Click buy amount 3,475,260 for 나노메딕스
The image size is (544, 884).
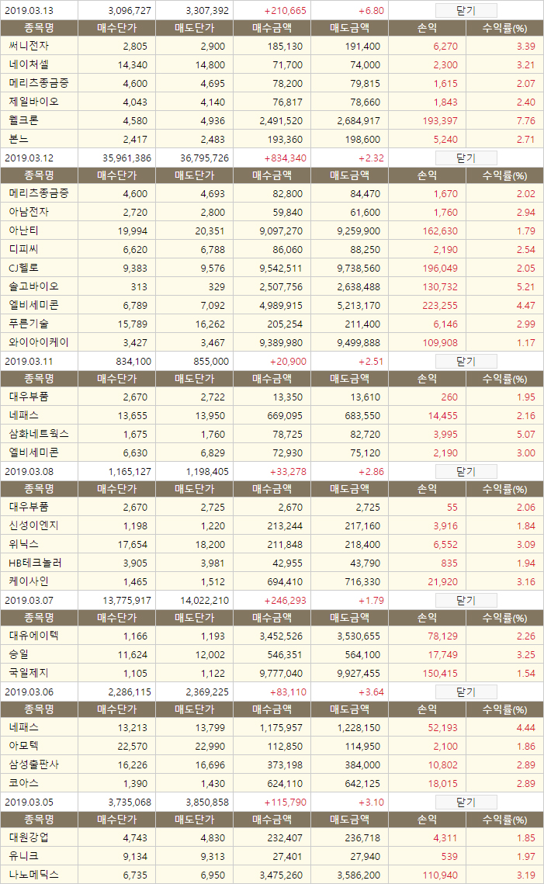tap(281, 875)
